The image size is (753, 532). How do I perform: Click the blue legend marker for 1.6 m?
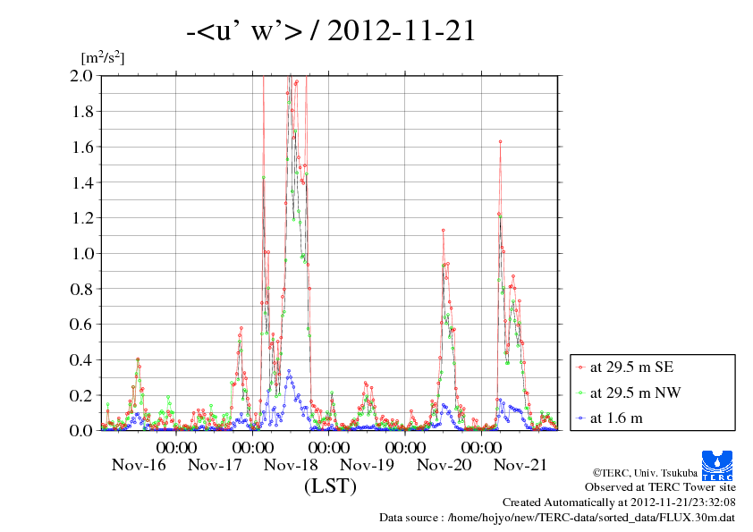coord(580,418)
